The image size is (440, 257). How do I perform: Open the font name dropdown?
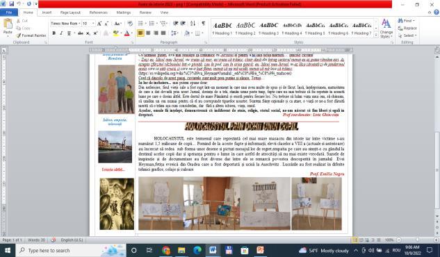point(79,24)
